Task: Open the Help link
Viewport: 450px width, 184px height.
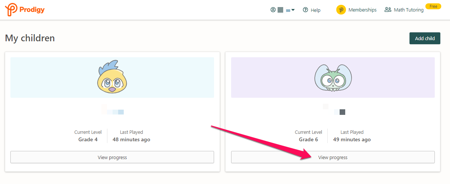Action: (x=315, y=10)
